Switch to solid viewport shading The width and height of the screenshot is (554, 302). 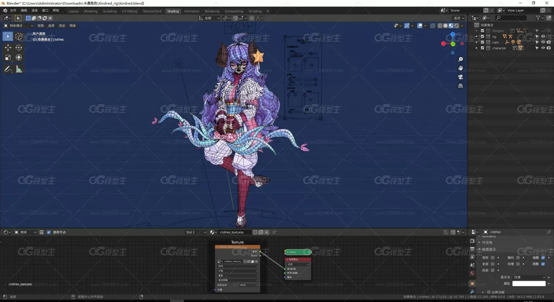pos(446,26)
